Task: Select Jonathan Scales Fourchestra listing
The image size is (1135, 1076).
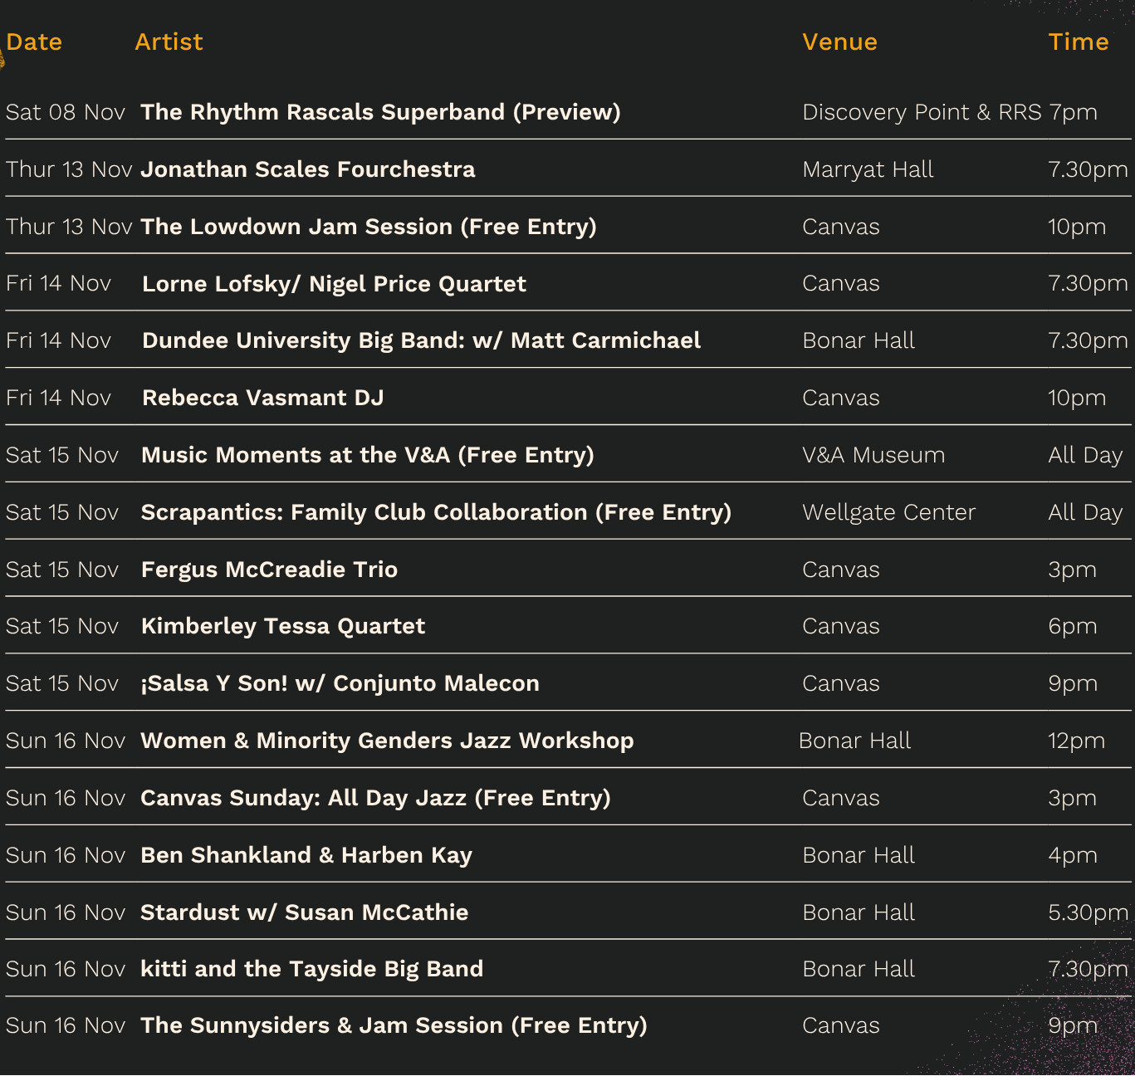Action: pos(308,169)
